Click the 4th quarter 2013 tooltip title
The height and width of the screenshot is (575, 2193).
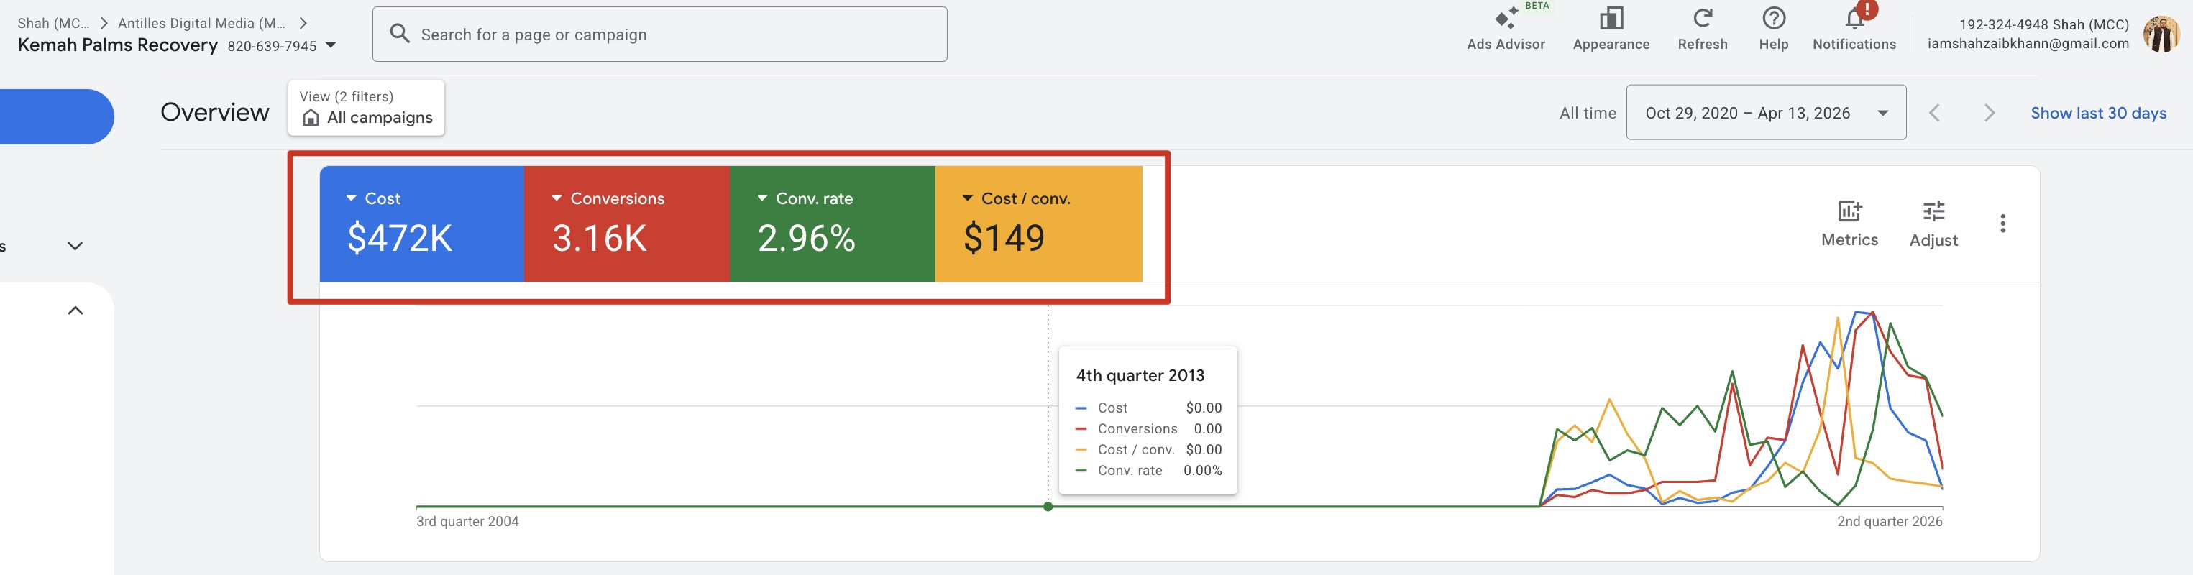coord(1140,375)
